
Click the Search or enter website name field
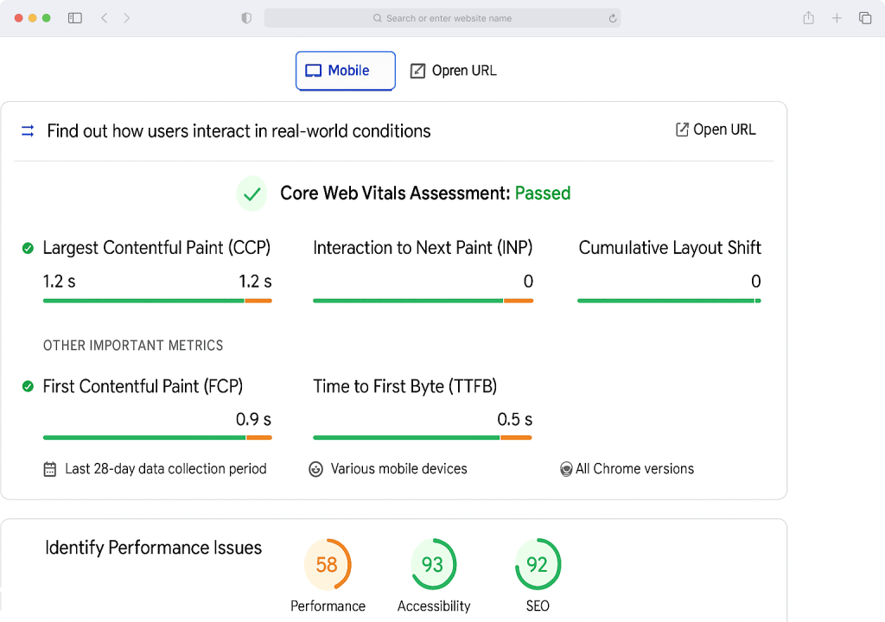click(442, 18)
